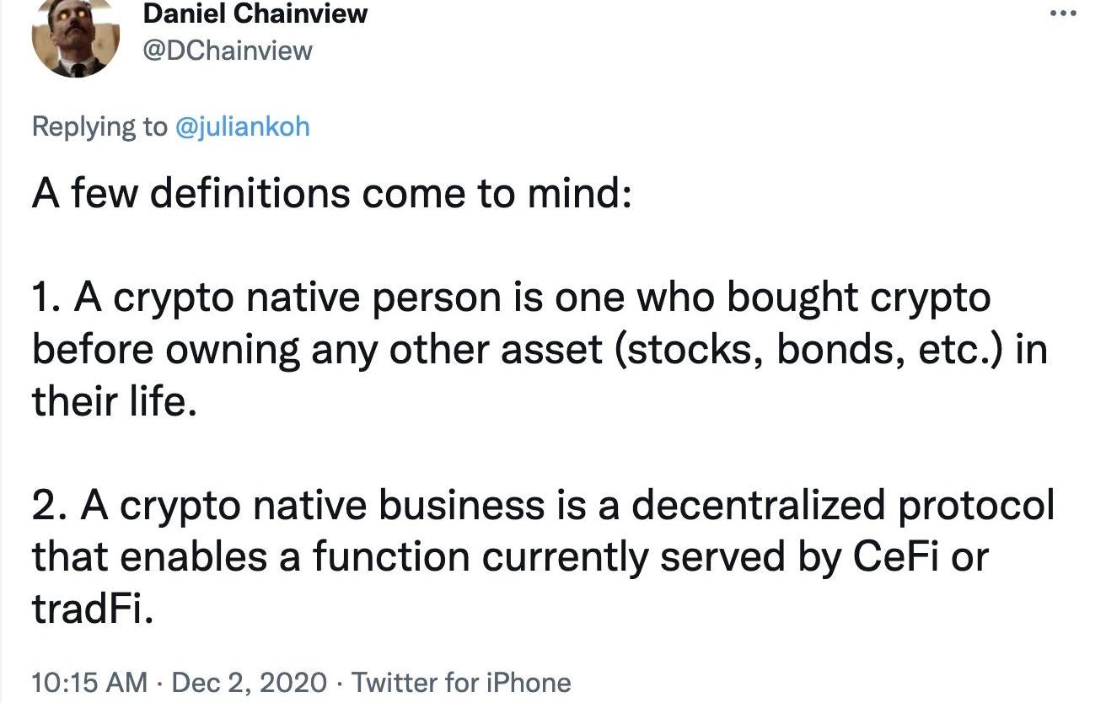Open the Daniel Chainview display name
The height and width of the screenshot is (703, 1106).
[256, 13]
